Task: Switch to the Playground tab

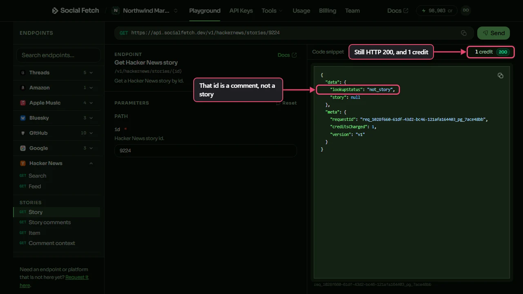Action: (205, 11)
